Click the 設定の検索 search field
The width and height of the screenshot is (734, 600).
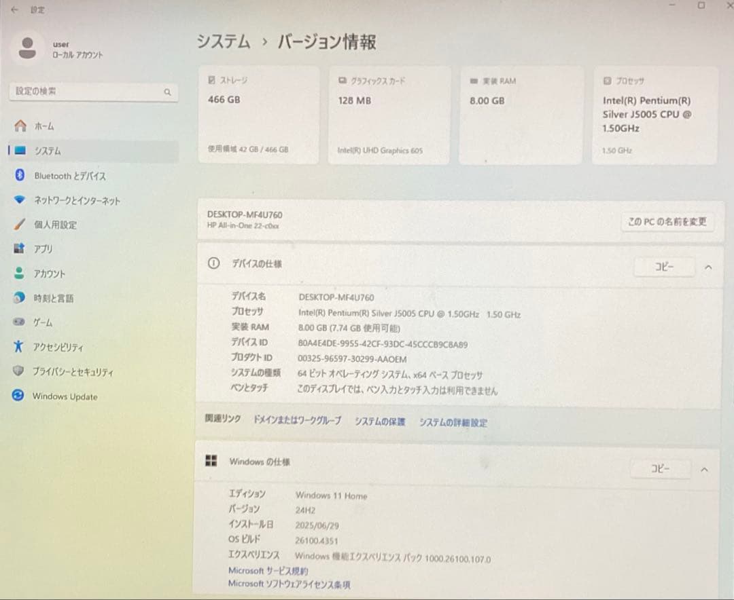93,90
